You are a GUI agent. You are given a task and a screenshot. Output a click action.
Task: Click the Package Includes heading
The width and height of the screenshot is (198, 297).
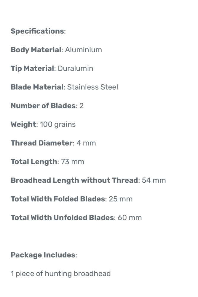(43, 255)
